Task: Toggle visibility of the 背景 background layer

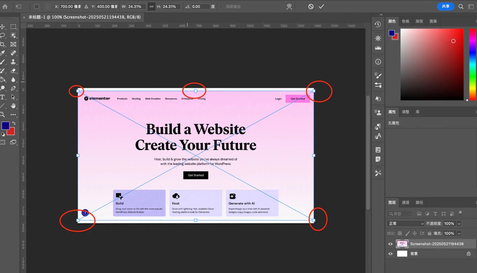Action: point(390,253)
